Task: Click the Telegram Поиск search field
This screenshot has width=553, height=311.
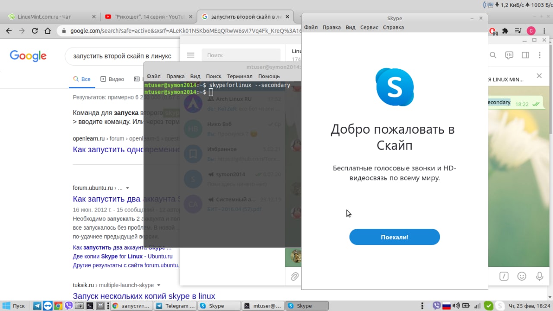Action: click(x=241, y=55)
